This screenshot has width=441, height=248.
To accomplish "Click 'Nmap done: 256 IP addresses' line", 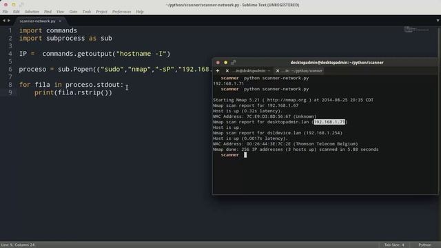I will (296, 149).
